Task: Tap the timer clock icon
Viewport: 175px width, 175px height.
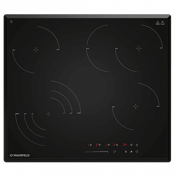Action: (x=131, y=144)
